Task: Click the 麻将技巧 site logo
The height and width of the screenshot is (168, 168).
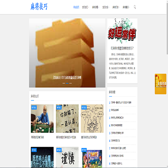Action: coord(39,7)
